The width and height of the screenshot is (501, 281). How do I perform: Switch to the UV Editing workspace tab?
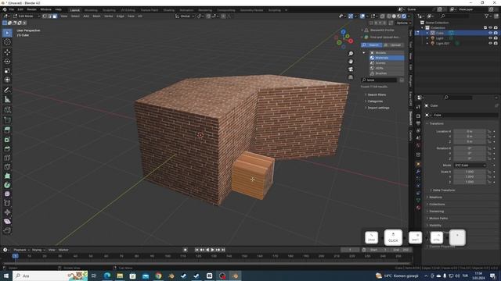pyautogui.click(x=128, y=10)
